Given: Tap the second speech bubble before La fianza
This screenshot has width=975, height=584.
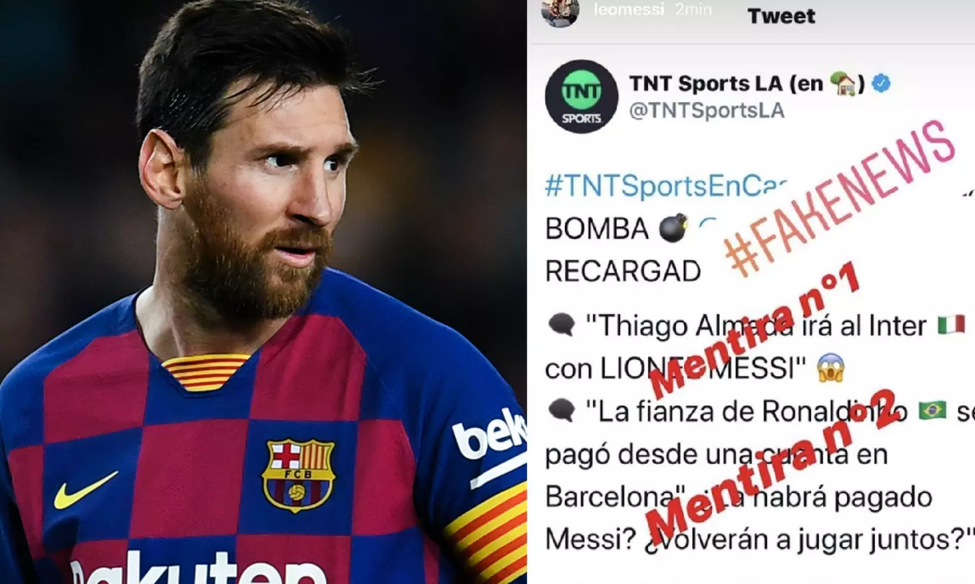Looking at the screenshot, I should point(562,411).
